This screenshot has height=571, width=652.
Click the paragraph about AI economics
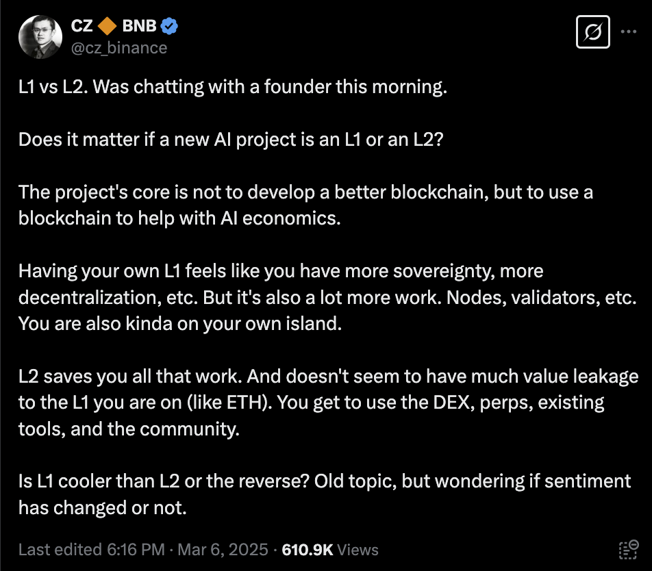click(x=305, y=205)
